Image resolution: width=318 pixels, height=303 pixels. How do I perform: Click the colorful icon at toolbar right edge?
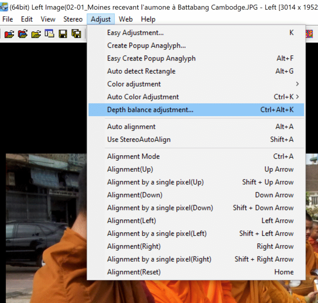[309, 34]
